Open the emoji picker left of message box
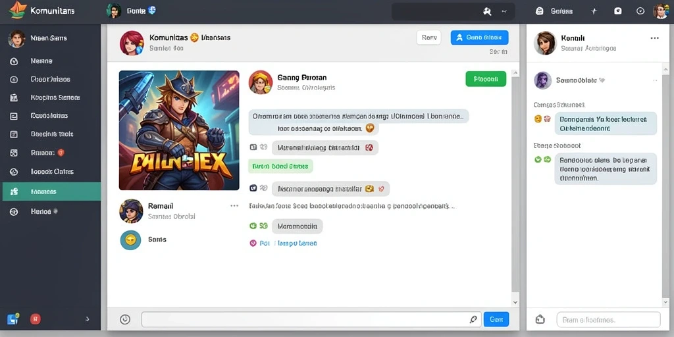This screenshot has height=337, width=674. (124, 319)
